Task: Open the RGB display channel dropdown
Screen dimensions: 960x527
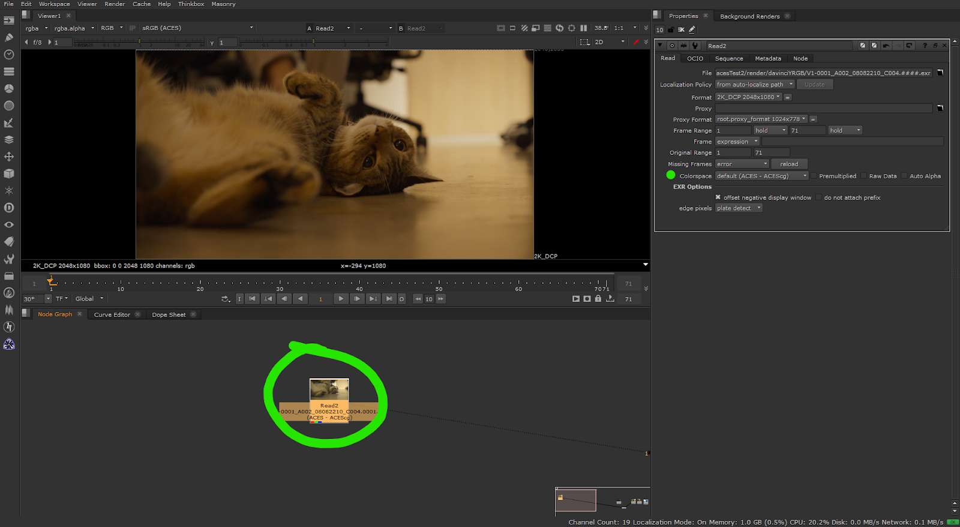Action: [112, 28]
